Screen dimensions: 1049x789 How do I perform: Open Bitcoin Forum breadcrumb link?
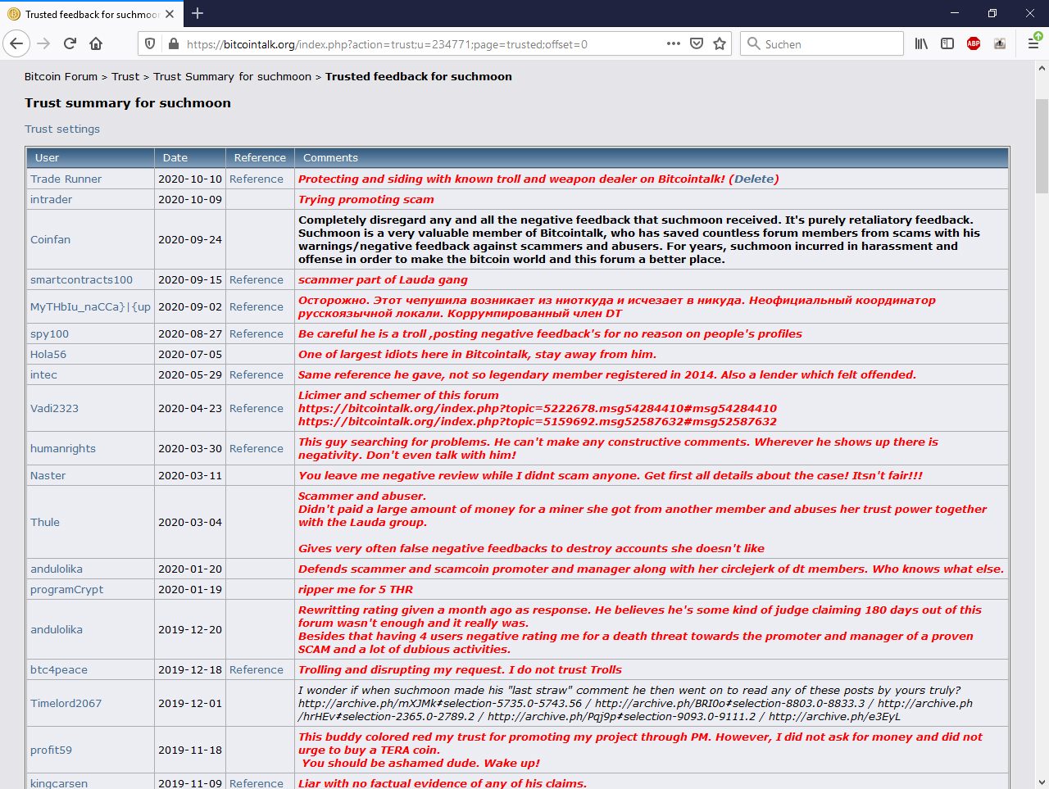[x=61, y=76]
